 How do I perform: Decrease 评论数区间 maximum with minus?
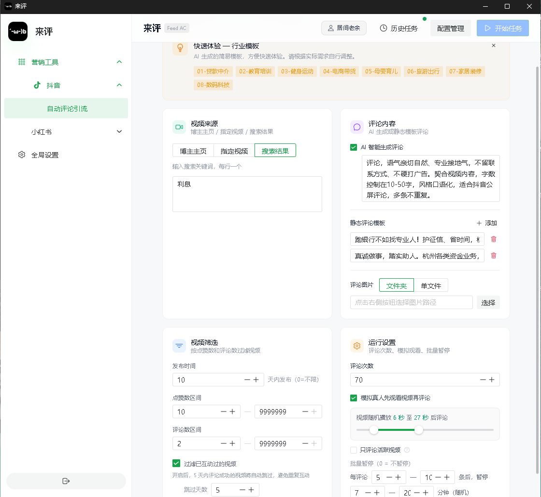coord(305,443)
